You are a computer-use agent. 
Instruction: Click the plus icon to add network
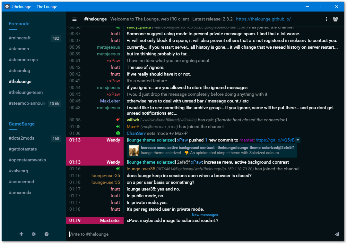(22, 234)
